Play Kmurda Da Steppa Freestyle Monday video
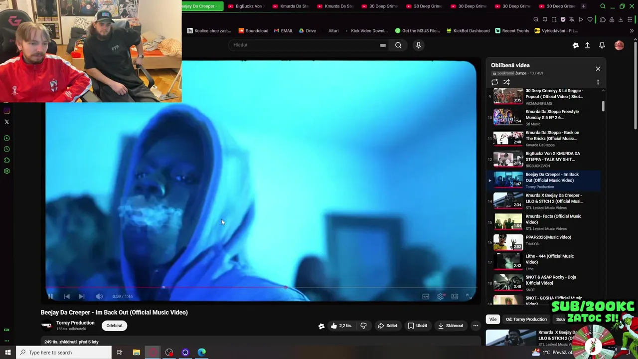 tap(543, 117)
